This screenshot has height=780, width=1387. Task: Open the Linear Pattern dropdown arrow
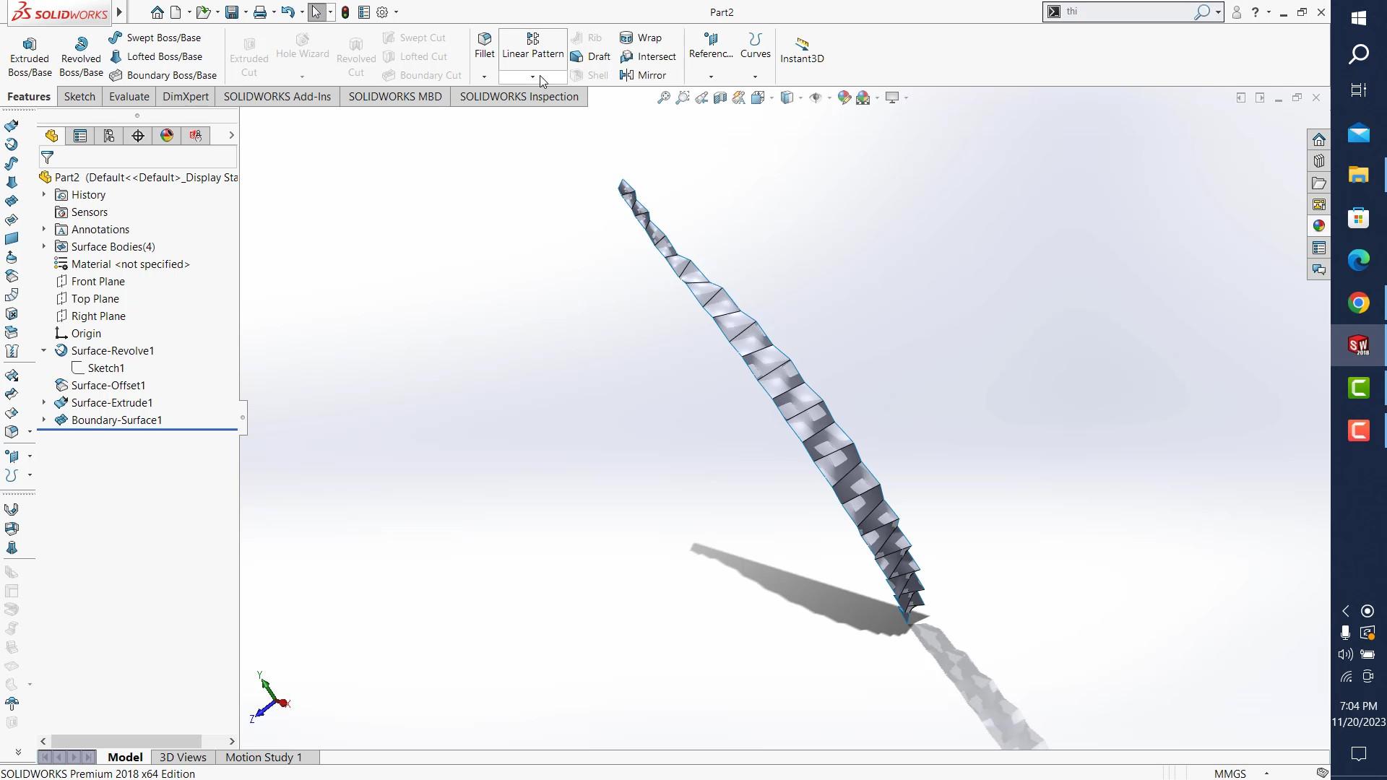533,77
